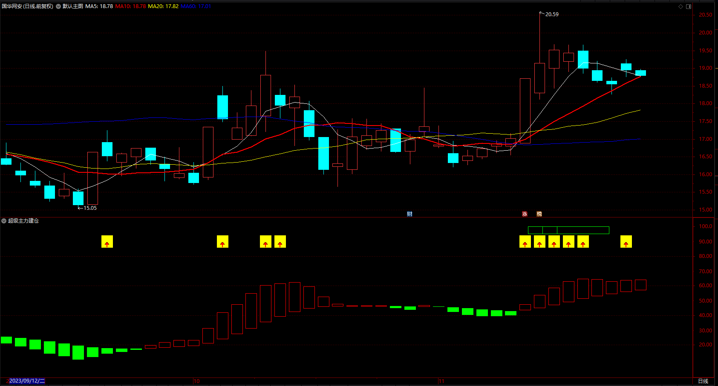The width and height of the screenshot is (718, 386).
Task: Toggle the side panel icon in the top-right corner
Action: [689, 6]
